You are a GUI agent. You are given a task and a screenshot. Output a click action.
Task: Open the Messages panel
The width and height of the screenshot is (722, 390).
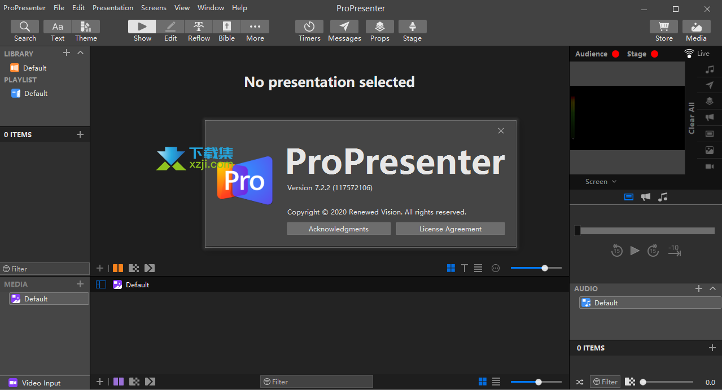pos(344,31)
